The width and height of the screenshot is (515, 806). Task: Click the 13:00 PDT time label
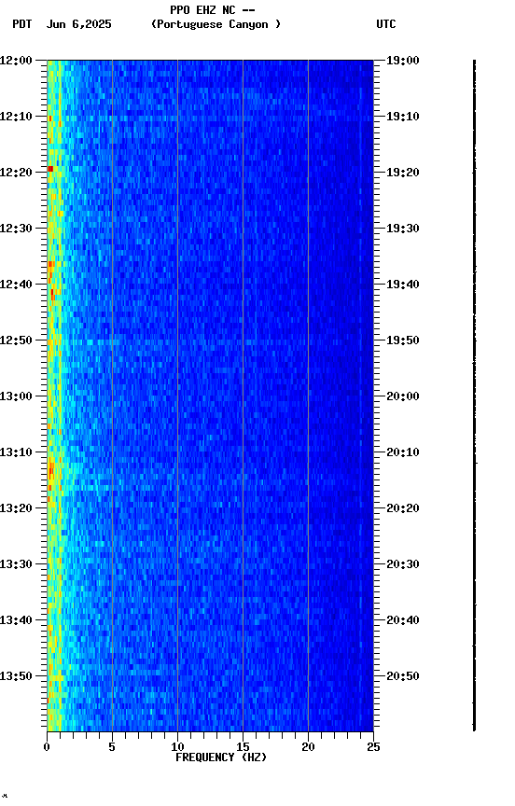click(16, 396)
